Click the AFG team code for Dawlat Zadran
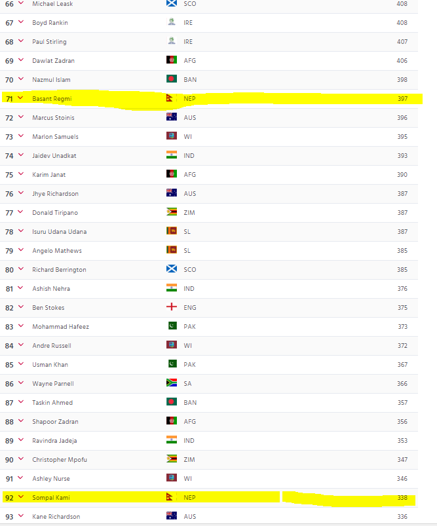This screenshot has height=526, width=437. [x=190, y=61]
